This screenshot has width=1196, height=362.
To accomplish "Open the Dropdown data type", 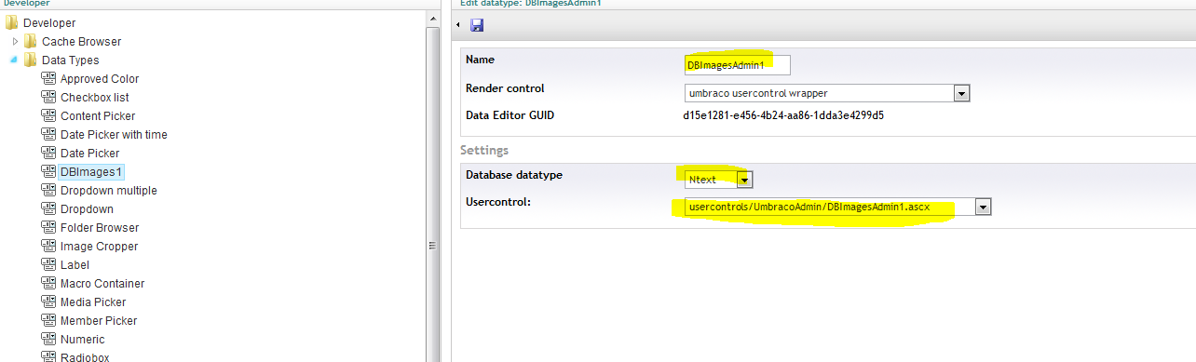I will [x=87, y=208].
